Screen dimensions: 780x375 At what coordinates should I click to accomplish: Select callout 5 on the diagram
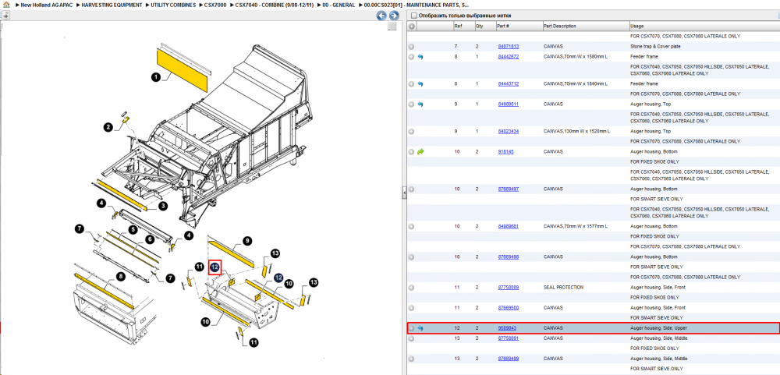tap(133, 230)
